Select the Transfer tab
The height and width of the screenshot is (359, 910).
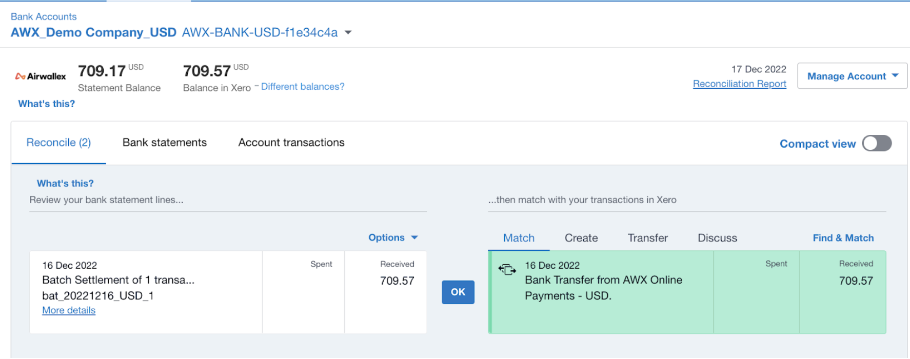(647, 238)
